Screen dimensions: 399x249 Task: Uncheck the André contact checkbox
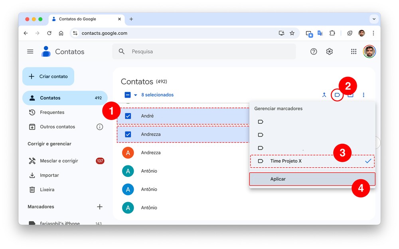click(128, 116)
